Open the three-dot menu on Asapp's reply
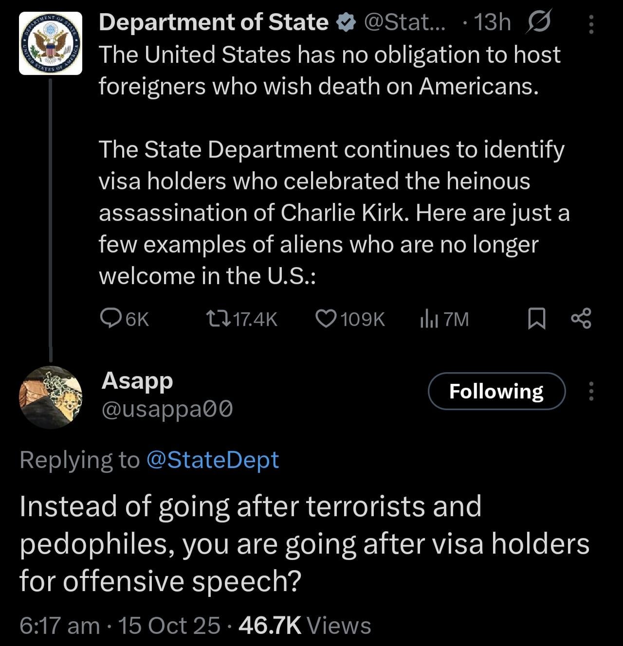The height and width of the screenshot is (646, 623). (591, 391)
